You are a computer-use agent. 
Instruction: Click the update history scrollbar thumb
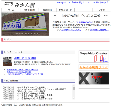(74, 88)
